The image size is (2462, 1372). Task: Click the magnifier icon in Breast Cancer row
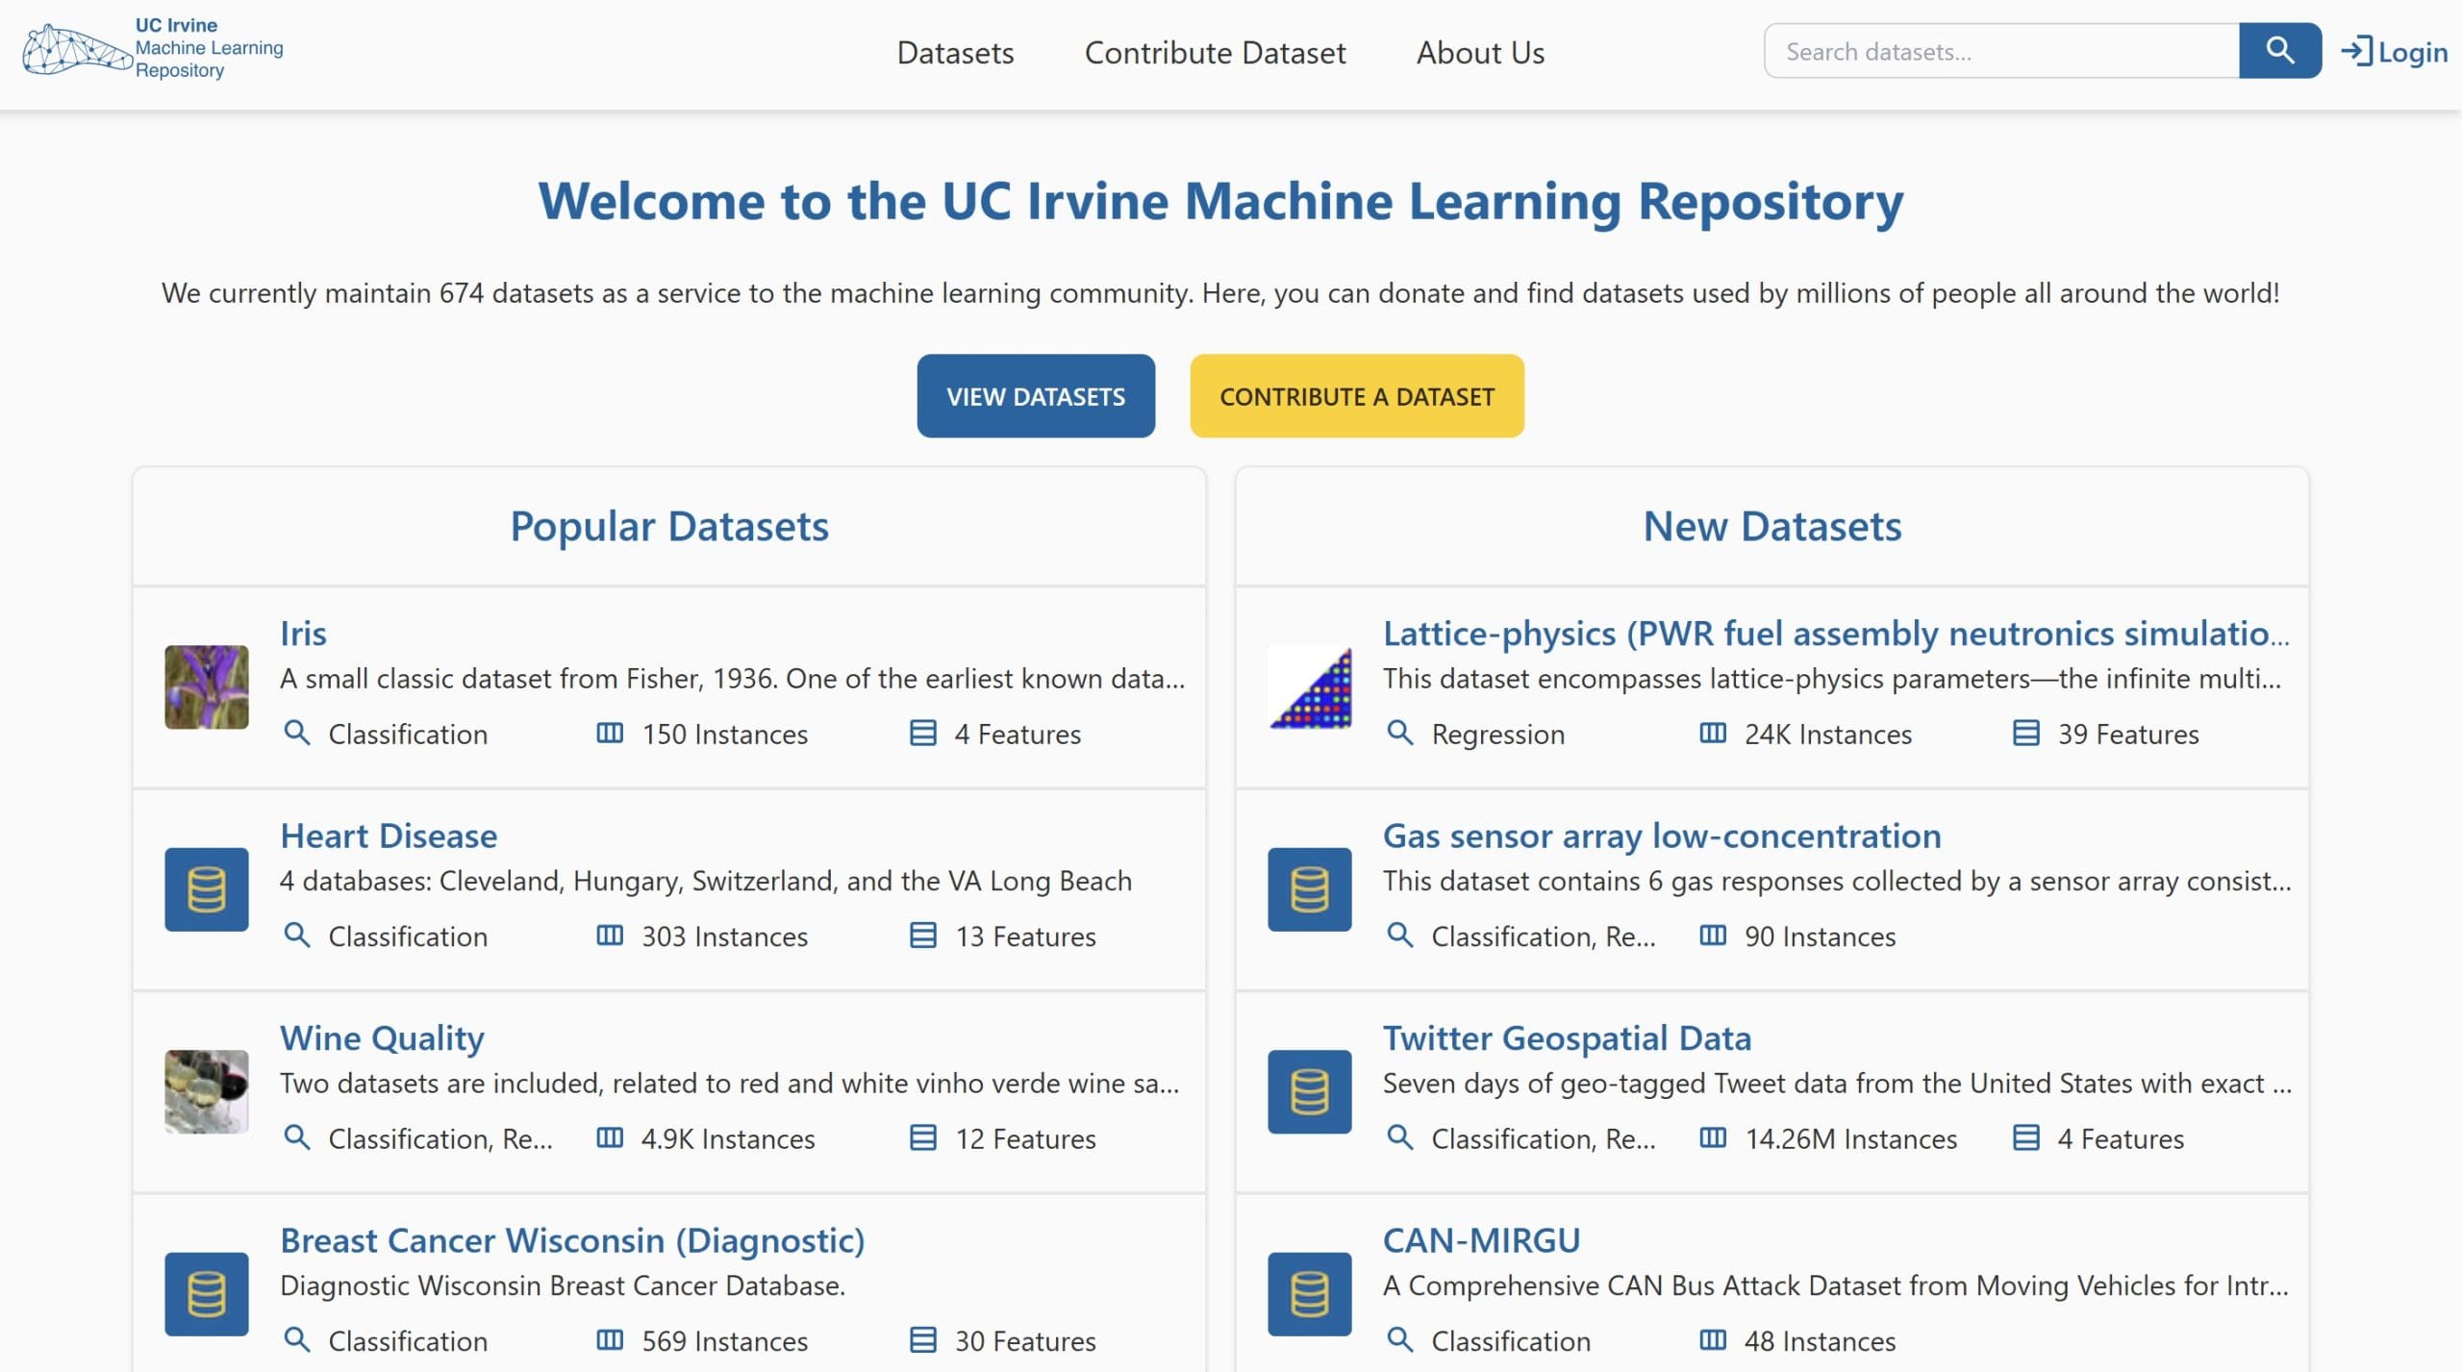tap(297, 1339)
